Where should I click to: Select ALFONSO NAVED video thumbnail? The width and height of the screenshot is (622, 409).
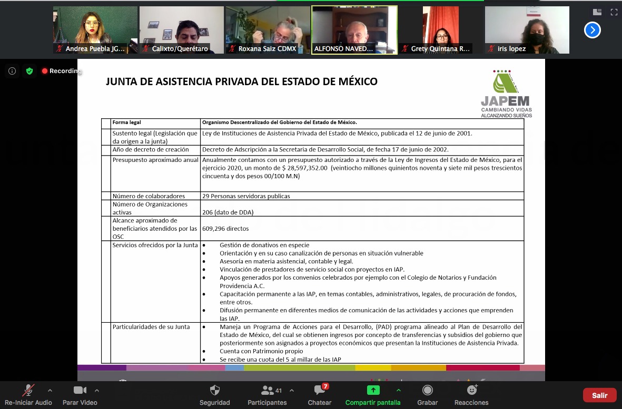[x=354, y=30]
